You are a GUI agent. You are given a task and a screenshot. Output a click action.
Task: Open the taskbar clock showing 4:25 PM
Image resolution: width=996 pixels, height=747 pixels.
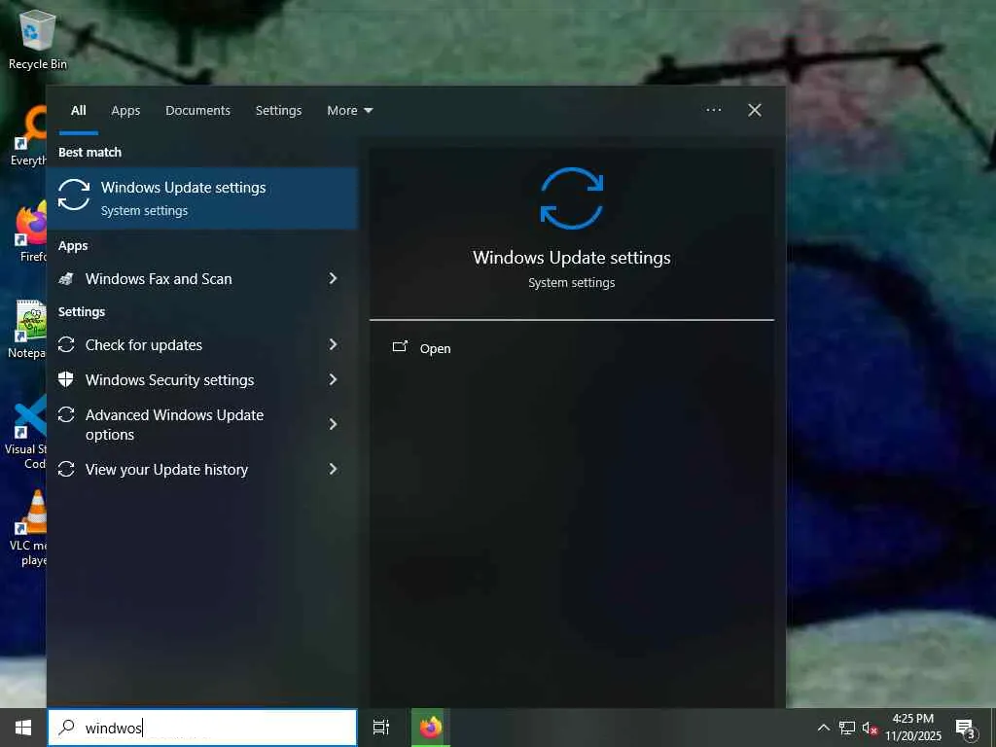pos(913,728)
